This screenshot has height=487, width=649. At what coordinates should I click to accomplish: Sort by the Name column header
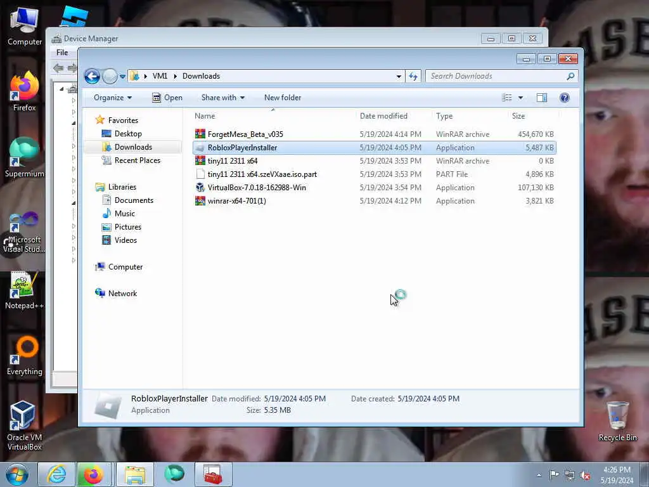[273, 116]
